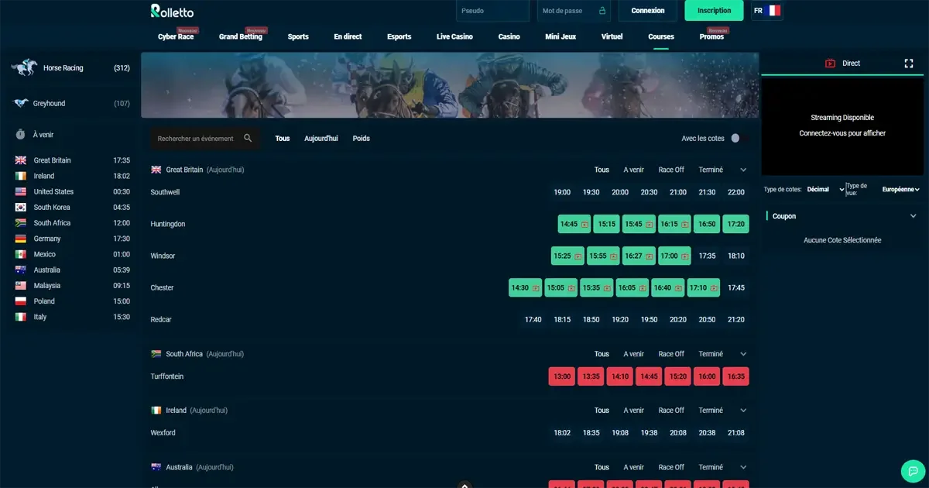Click the À venir stopwatch icon
This screenshot has width=929, height=488.
click(x=21, y=134)
